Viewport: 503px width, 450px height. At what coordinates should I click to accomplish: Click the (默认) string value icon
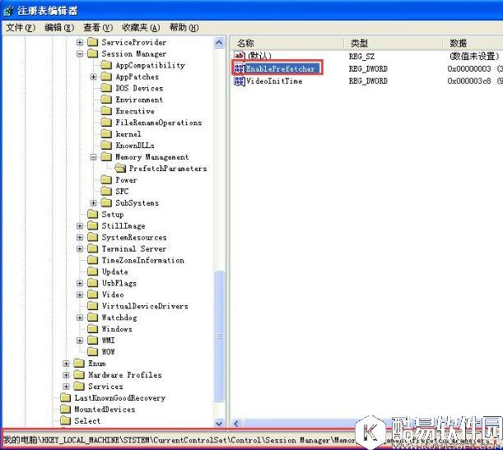point(240,56)
